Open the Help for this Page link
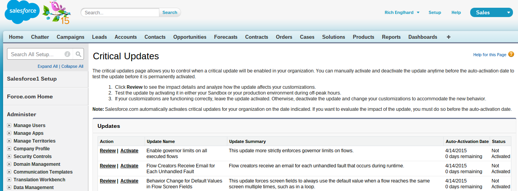The width and height of the screenshot is (518, 191). tap(489, 55)
